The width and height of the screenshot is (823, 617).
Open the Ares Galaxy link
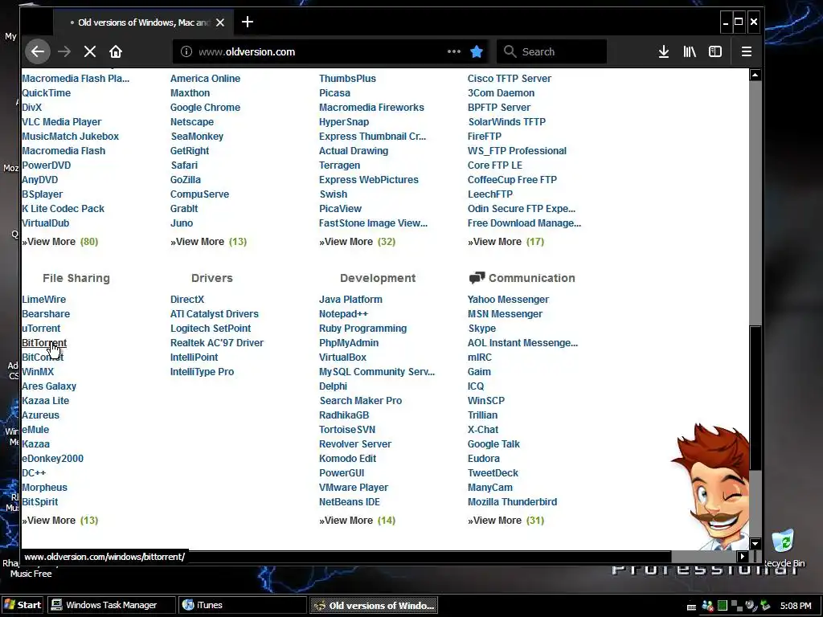point(49,386)
